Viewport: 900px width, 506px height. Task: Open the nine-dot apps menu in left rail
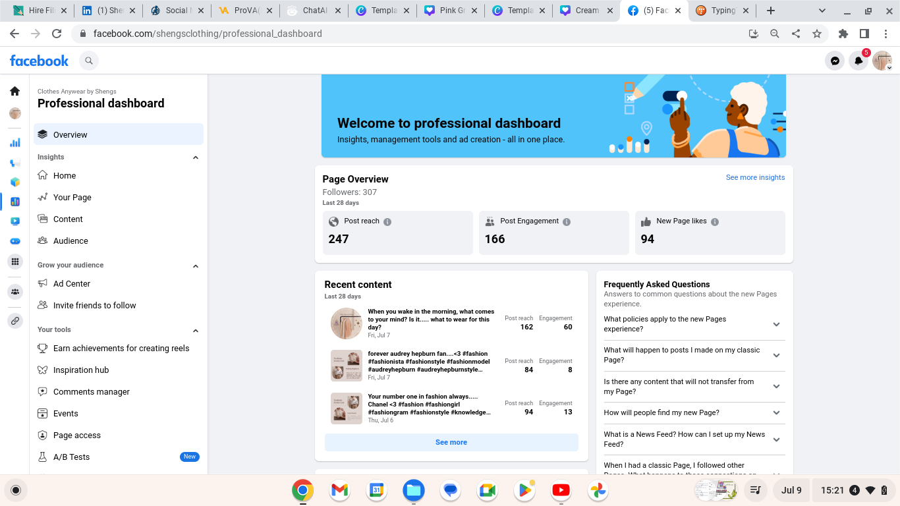pos(14,262)
